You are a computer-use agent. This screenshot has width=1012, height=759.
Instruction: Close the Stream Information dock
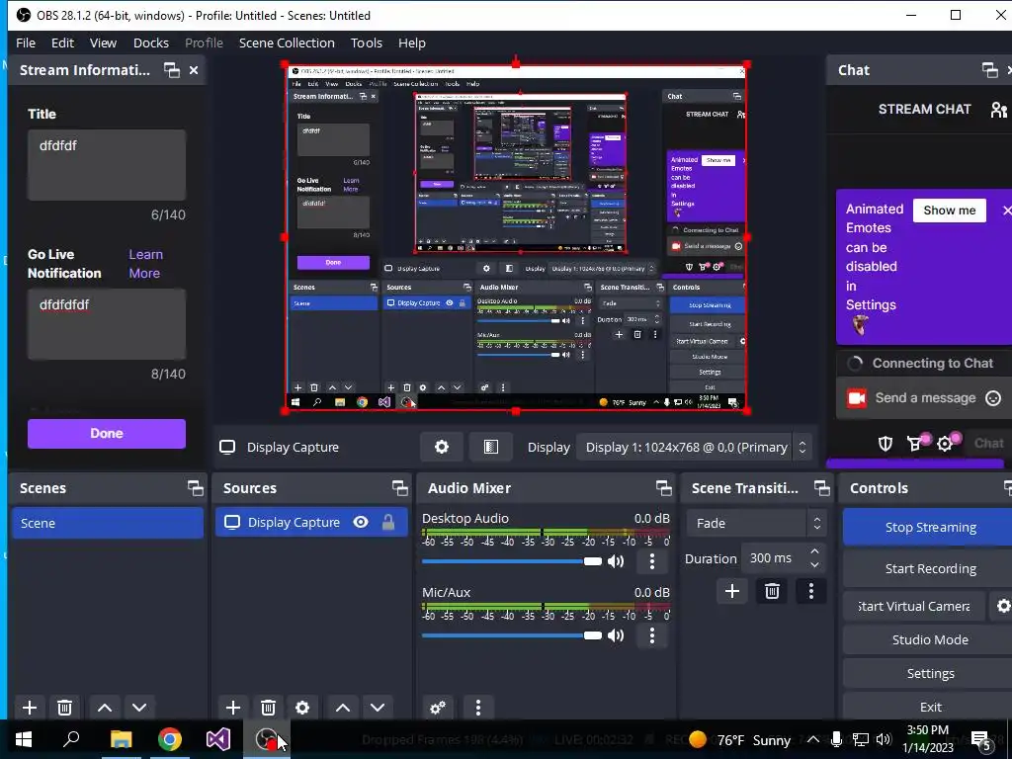tap(194, 70)
